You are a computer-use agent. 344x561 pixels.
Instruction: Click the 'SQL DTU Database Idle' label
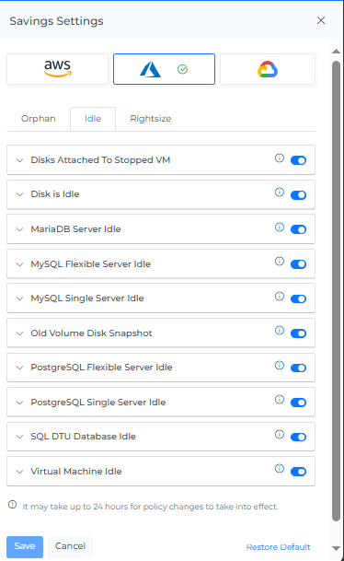(83, 437)
